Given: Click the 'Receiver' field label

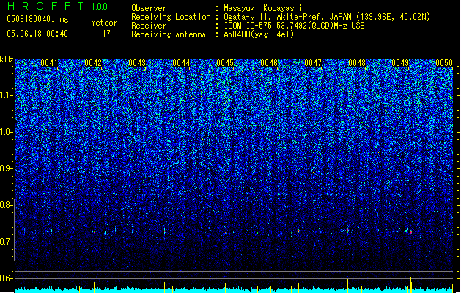Looking at the screenshot, I should 149,26.
